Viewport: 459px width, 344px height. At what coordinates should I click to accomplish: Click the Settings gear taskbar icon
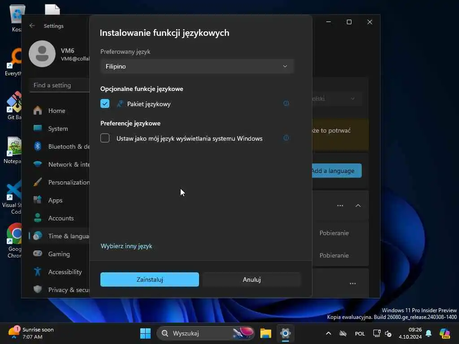285,333
